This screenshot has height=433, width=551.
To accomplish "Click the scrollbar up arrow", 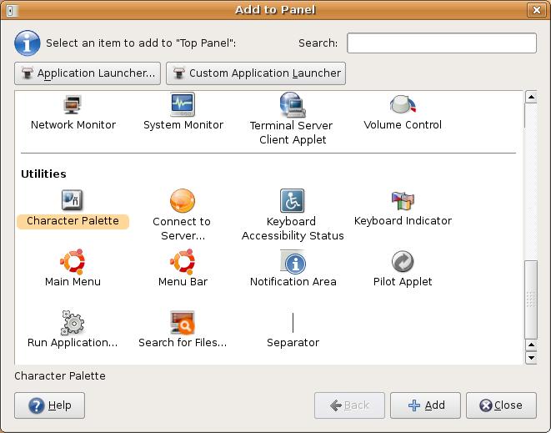I will (x=531, y=98).
